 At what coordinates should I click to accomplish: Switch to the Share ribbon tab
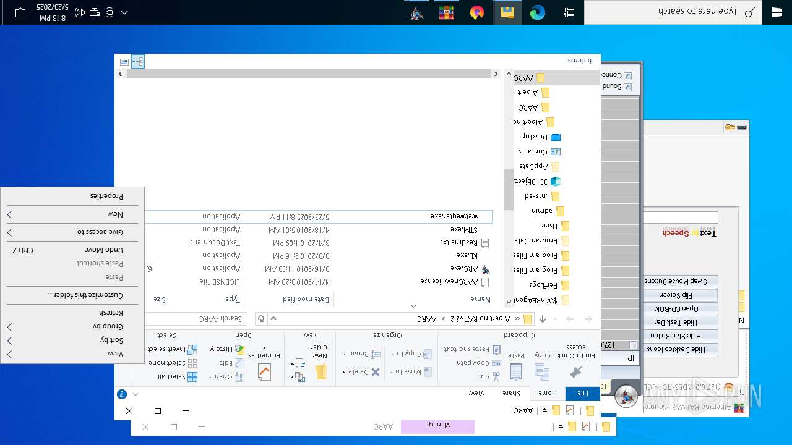512,393
